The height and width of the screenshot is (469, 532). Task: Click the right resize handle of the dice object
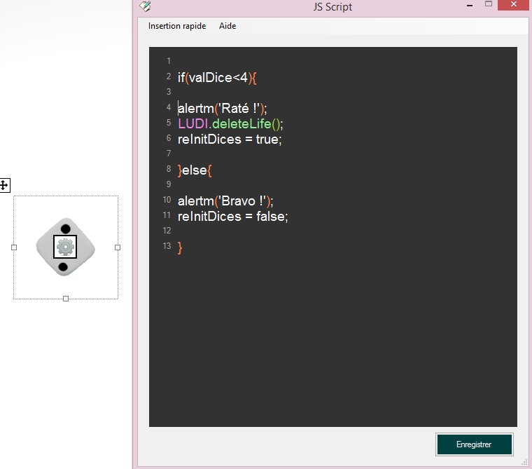point(118,247)
